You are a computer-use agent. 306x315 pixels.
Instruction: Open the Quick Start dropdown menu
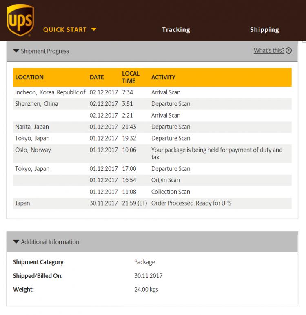pyautogui.click(x=65, y=29)
